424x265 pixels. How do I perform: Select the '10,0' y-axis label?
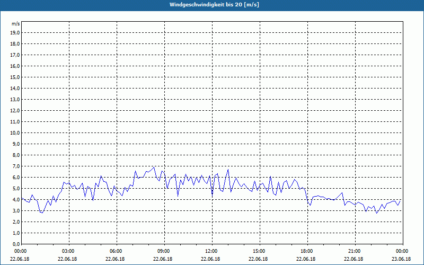15,133
